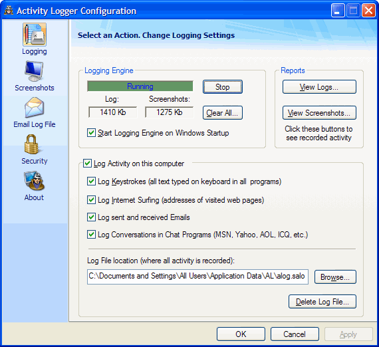Select the Screenshots monitor icon

point(34,71)
